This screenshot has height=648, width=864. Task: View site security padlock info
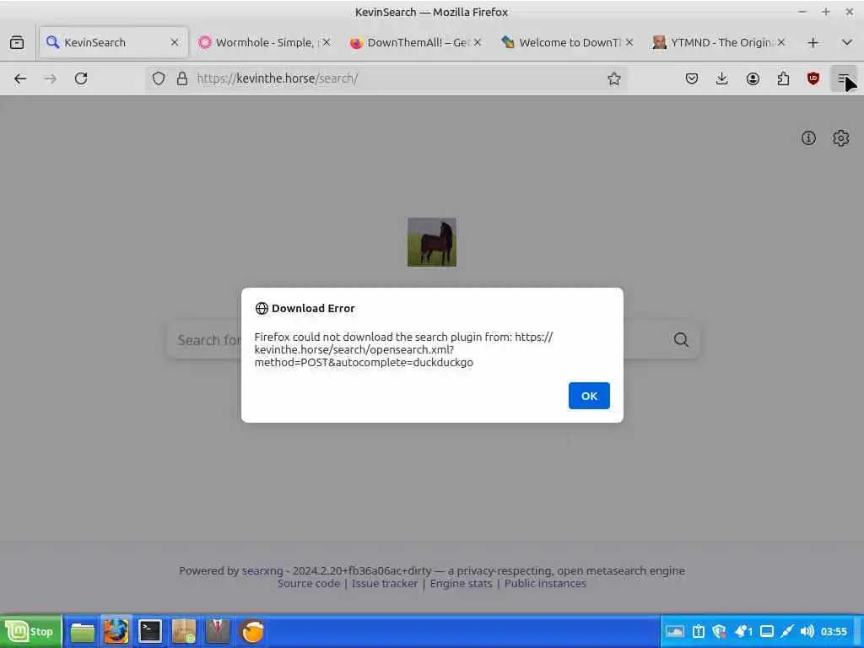[x=182, y=78]
